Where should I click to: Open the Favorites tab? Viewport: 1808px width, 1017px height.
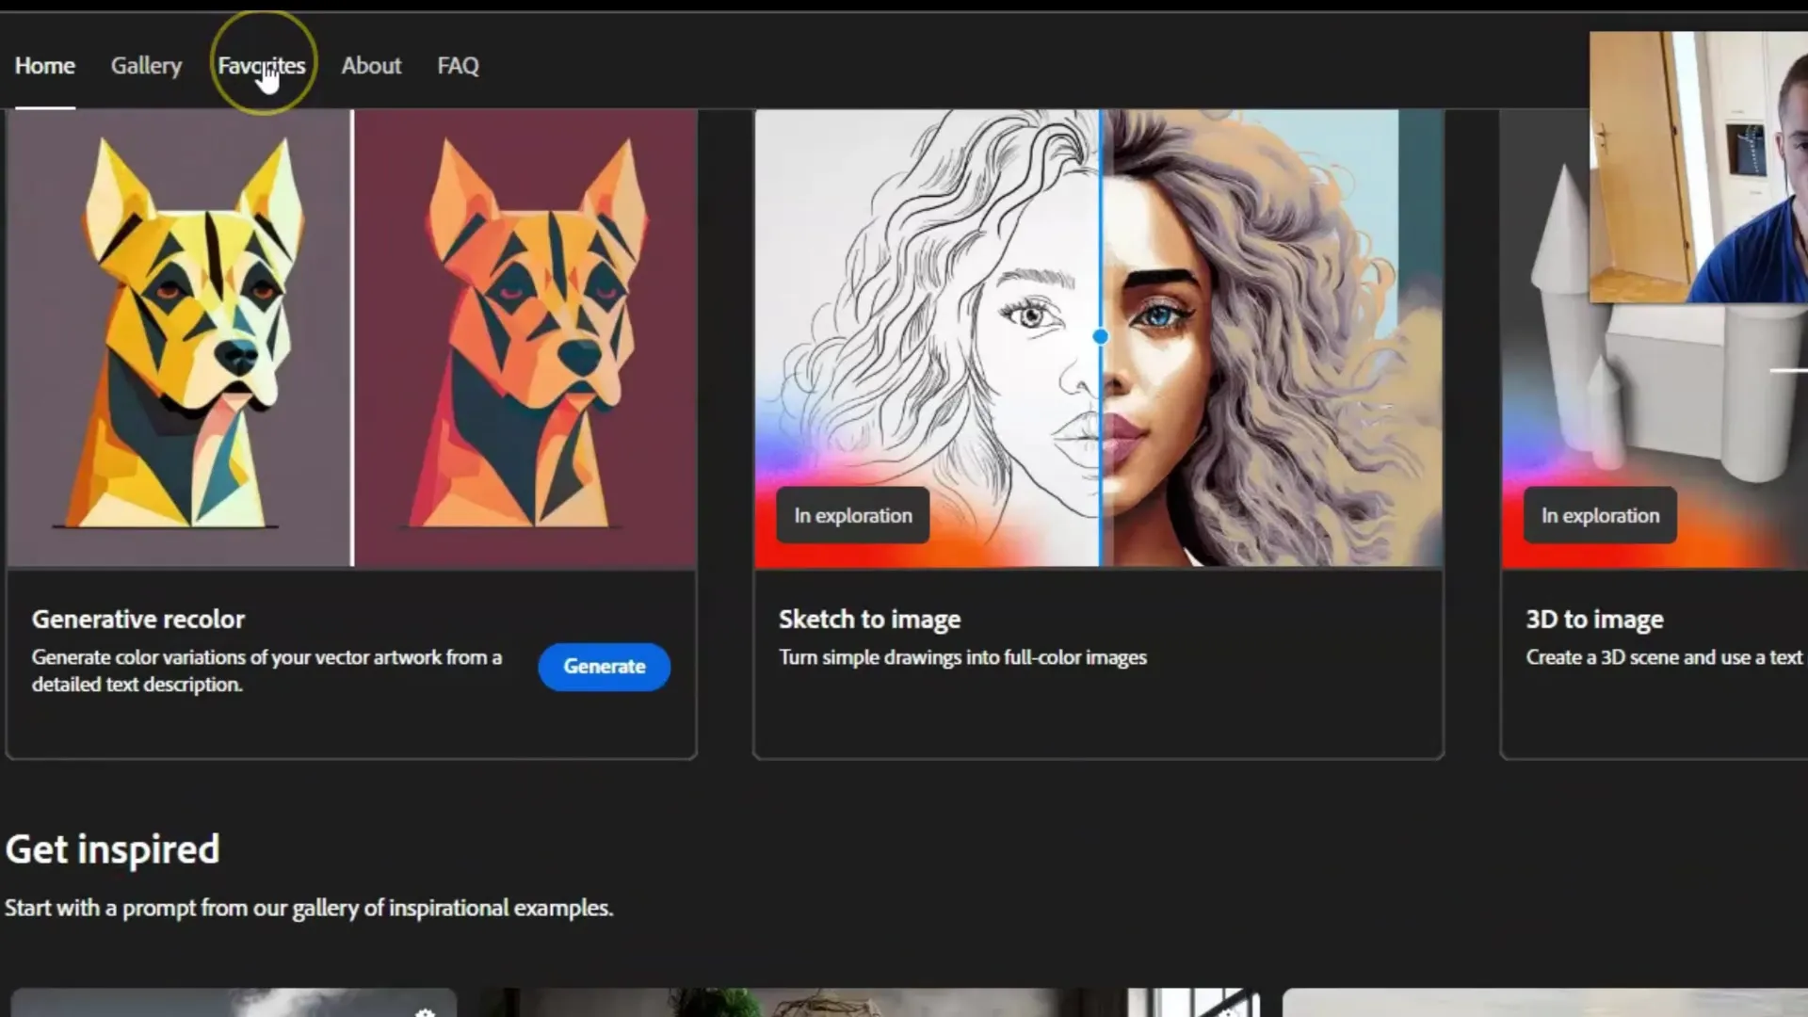262,66
